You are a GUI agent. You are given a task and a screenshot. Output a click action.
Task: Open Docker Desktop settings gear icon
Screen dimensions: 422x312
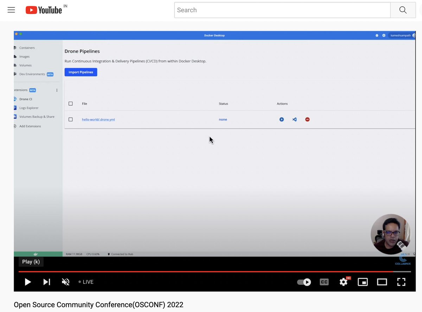(x=384, y=35)
